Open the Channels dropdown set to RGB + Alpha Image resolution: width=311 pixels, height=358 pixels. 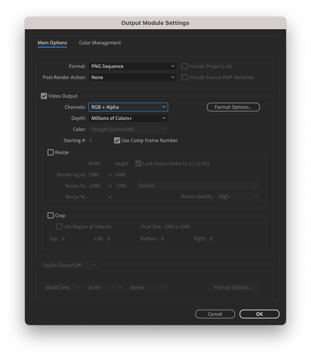click(128, 107)
